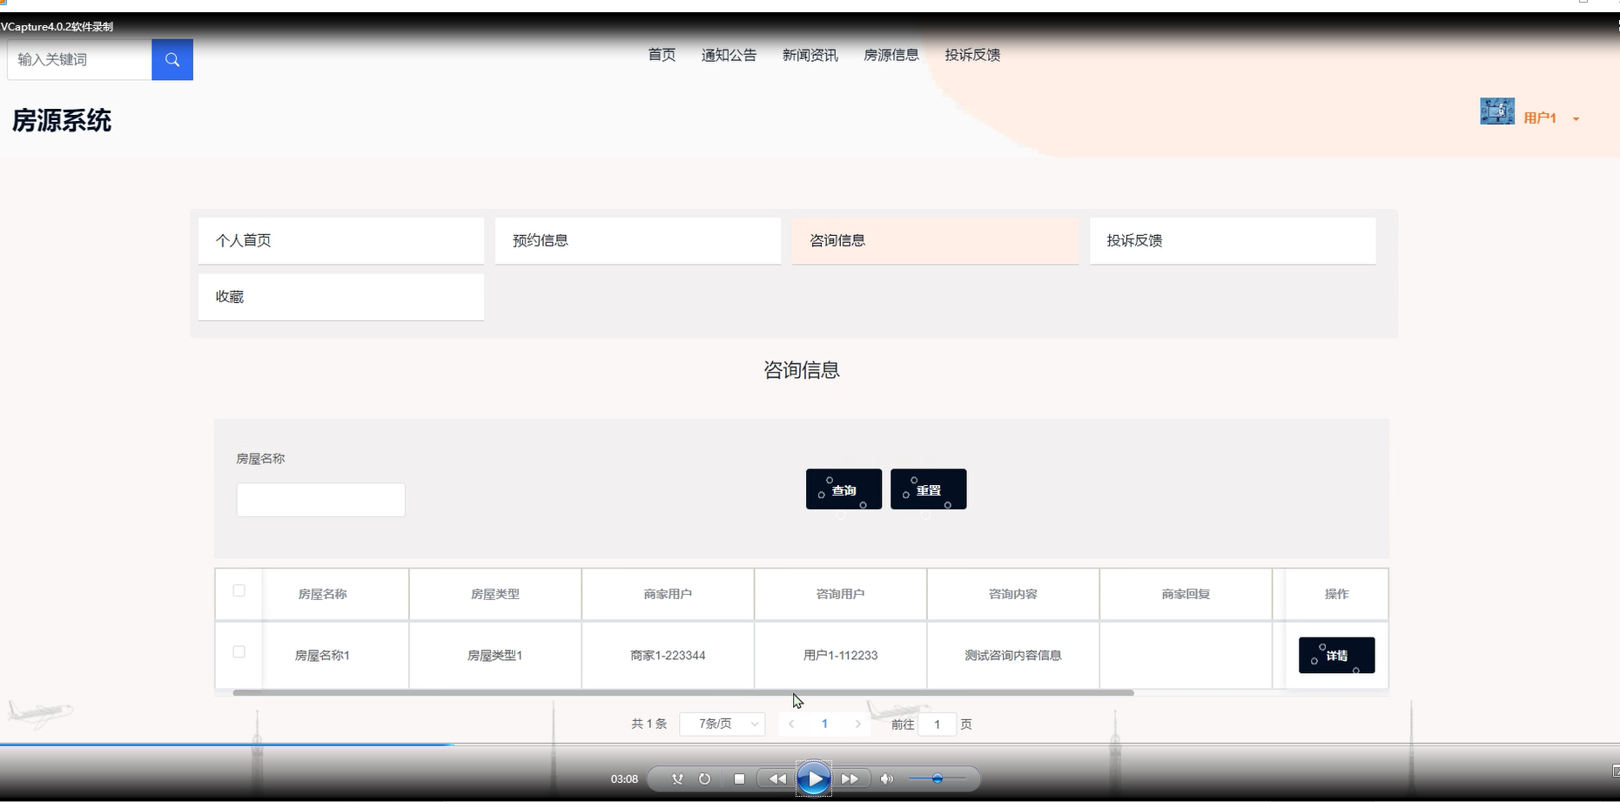Click the 咨询内容 column header

click(1012, 594)
